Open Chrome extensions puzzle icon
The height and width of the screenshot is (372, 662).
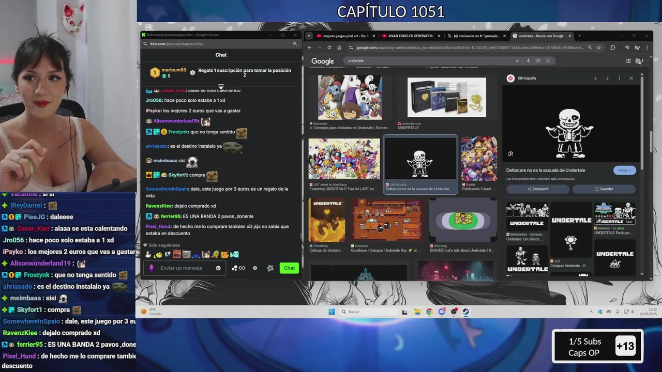(x=612, y=48)
